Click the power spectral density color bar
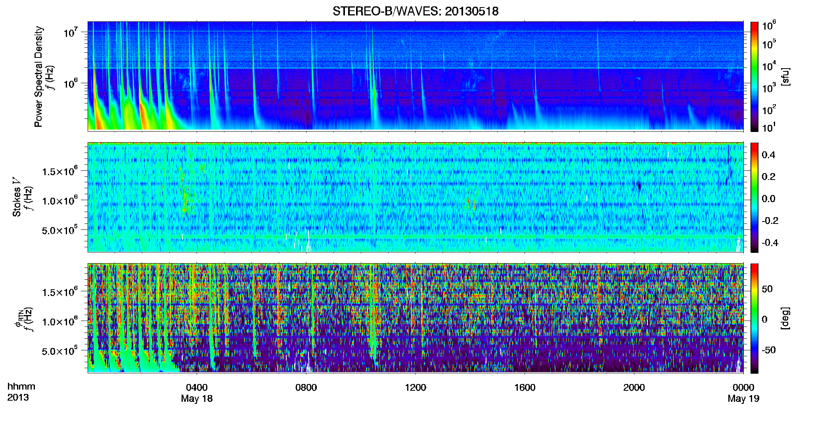 (754, 76)
